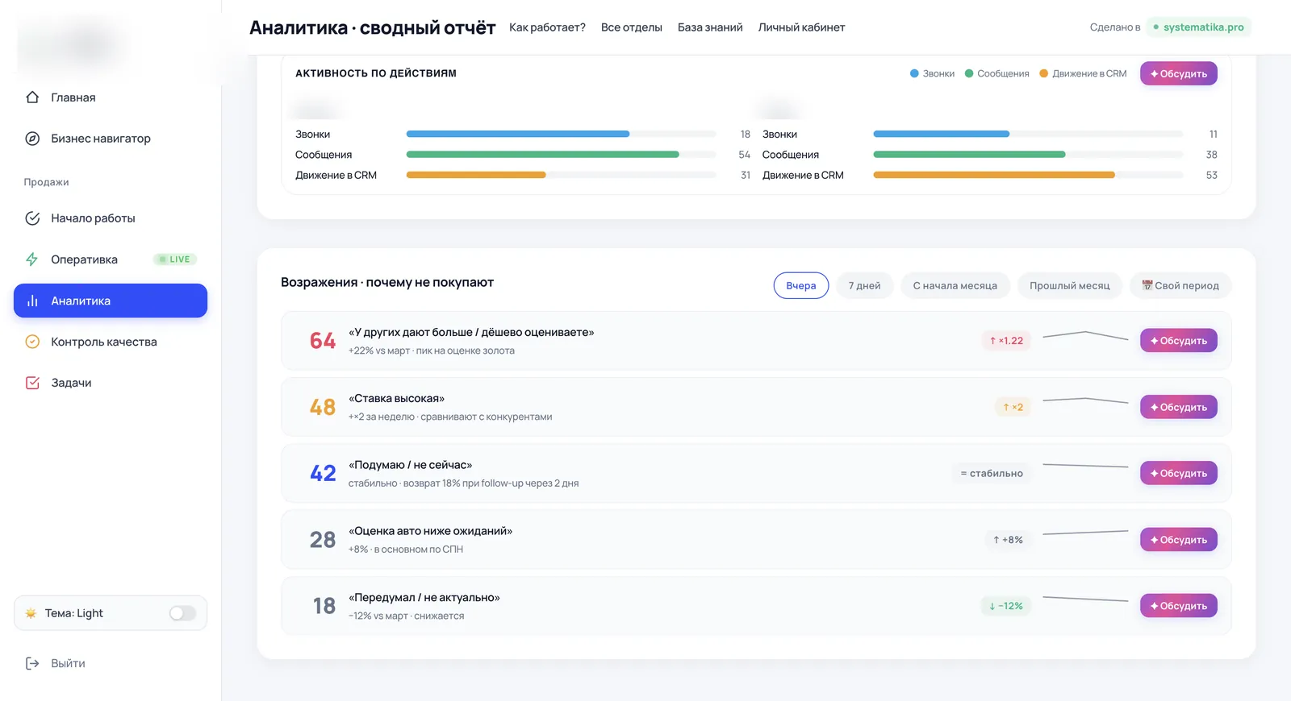Click Обсудить for «Передумал / не актуально»
The image size is (1291, 701).
[x=1179, y=606]
